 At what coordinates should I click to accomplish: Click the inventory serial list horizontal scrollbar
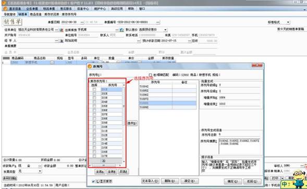click(105, 166)
